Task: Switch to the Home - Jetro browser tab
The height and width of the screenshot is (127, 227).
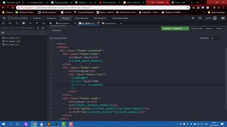Action: pos(180,2)
